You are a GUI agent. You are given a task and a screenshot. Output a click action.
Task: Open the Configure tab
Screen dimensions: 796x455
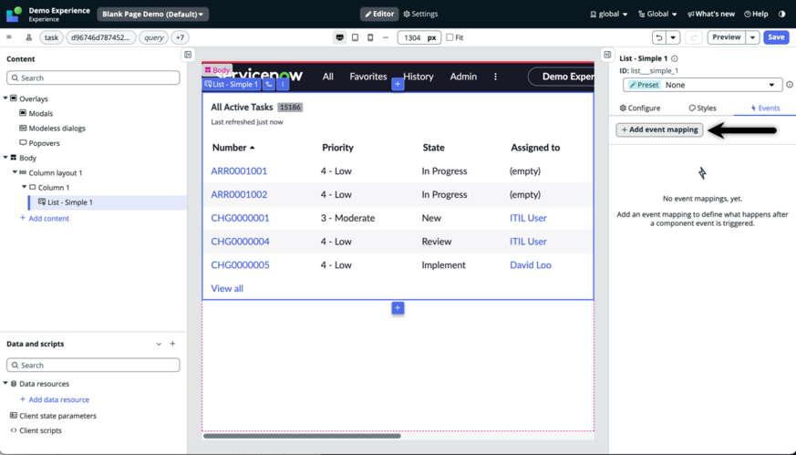(x=640, y=109)
